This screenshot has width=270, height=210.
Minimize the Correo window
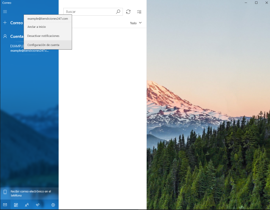tap(246, 3)
